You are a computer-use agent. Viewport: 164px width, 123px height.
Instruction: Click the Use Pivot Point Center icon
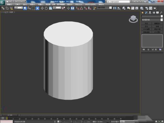64,8
